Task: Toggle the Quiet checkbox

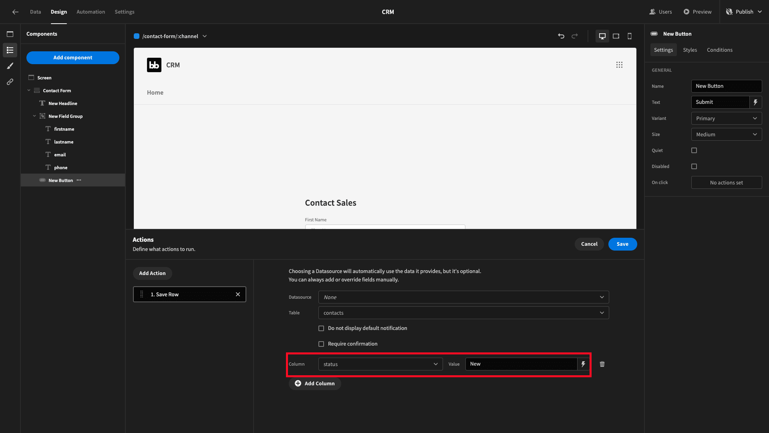Action: point(694,150)
